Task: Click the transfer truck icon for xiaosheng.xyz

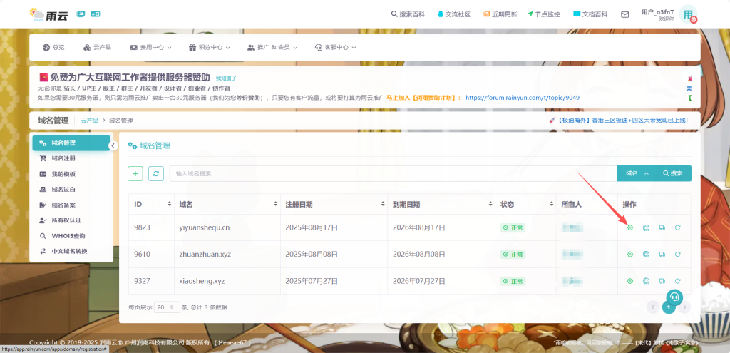Action: pyautogui.click(x=662, y=281)
